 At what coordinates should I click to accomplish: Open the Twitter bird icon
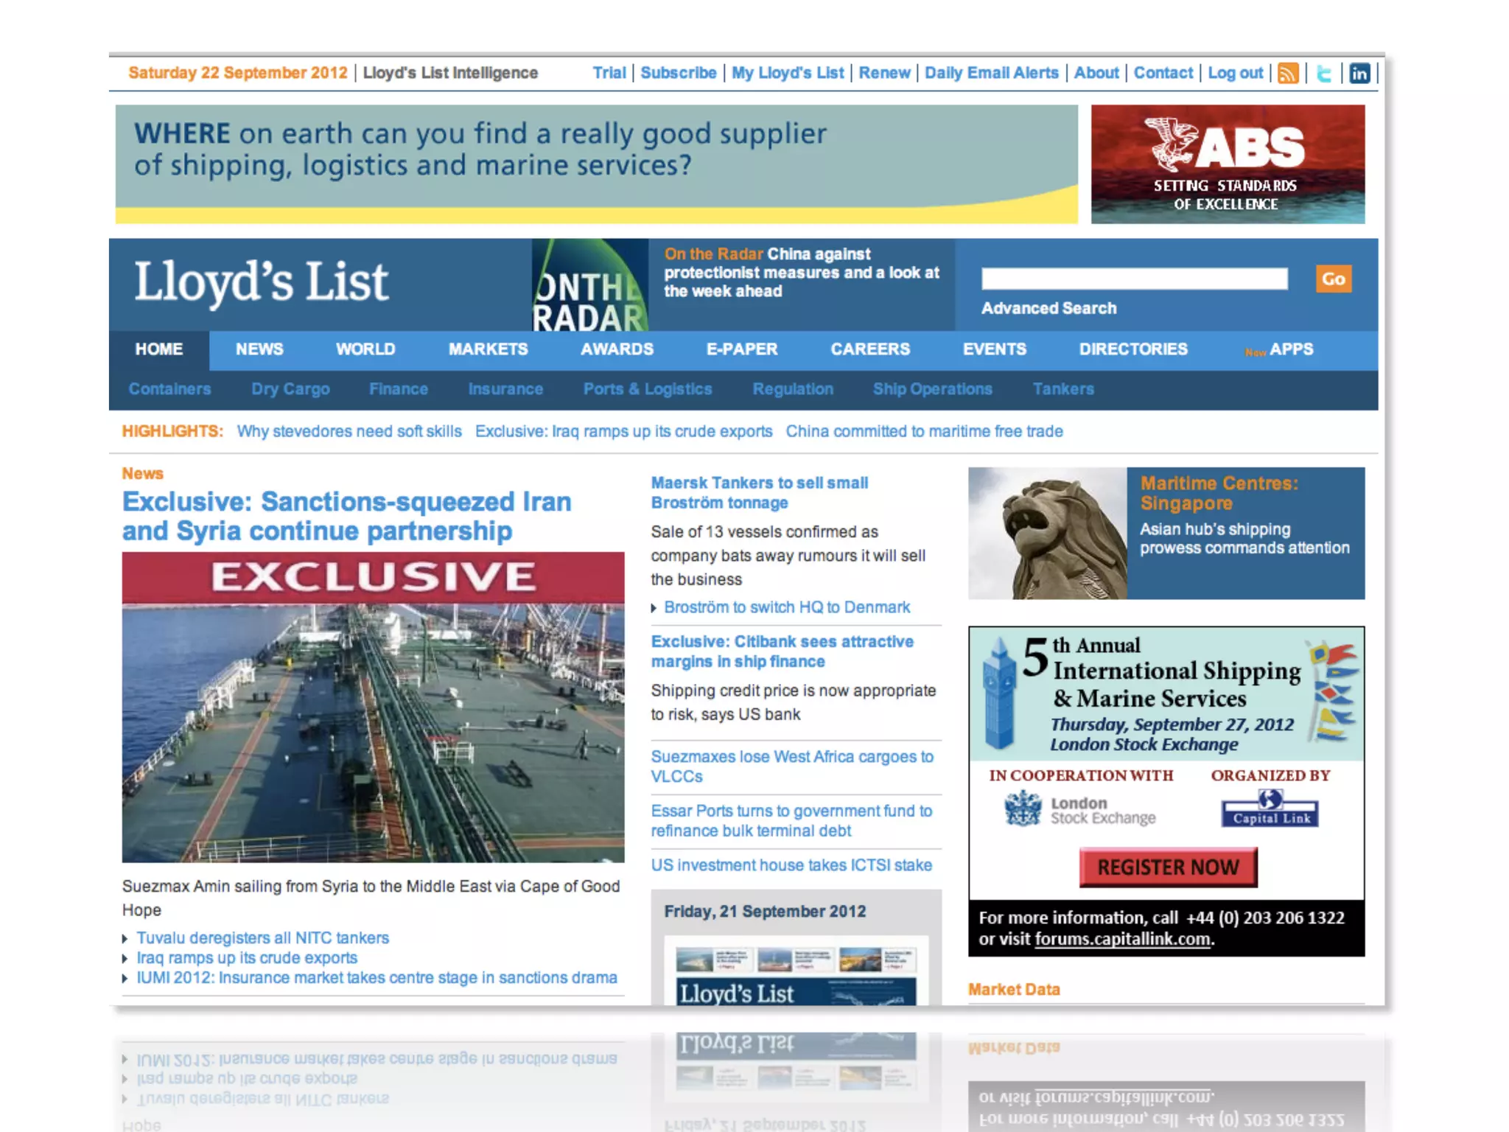(x=1324, y=73)
